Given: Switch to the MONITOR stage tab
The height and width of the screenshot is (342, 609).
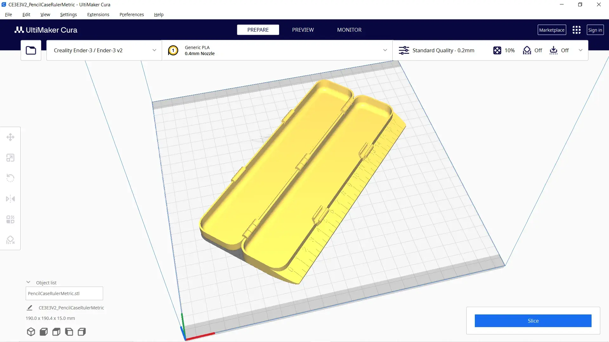Looking at the screenshot, I should pyautogui.click(x=349, y=30).
